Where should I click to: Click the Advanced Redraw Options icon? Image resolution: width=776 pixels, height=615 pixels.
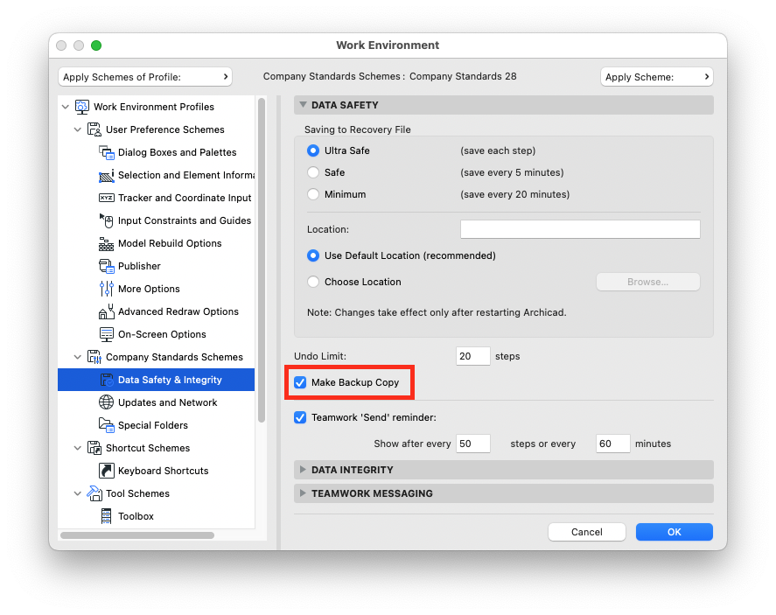click(107, 311)
